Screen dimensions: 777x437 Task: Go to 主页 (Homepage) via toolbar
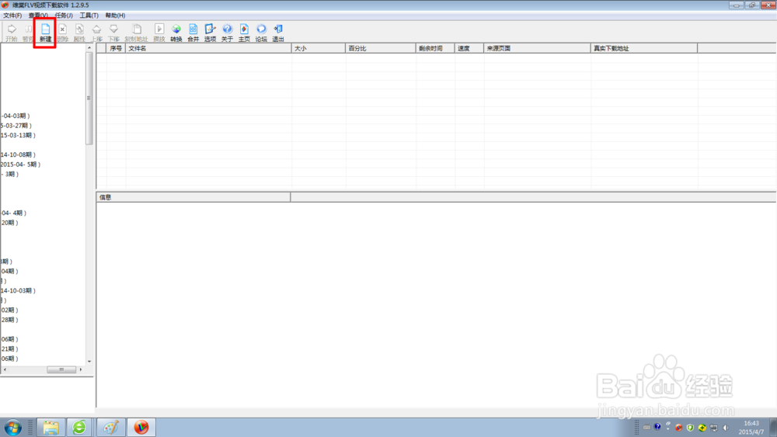[244, 33]
